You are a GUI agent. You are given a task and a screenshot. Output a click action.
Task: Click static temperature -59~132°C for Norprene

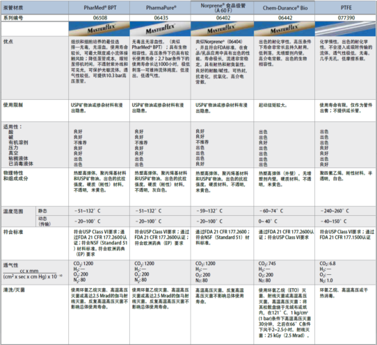(209, 211)
